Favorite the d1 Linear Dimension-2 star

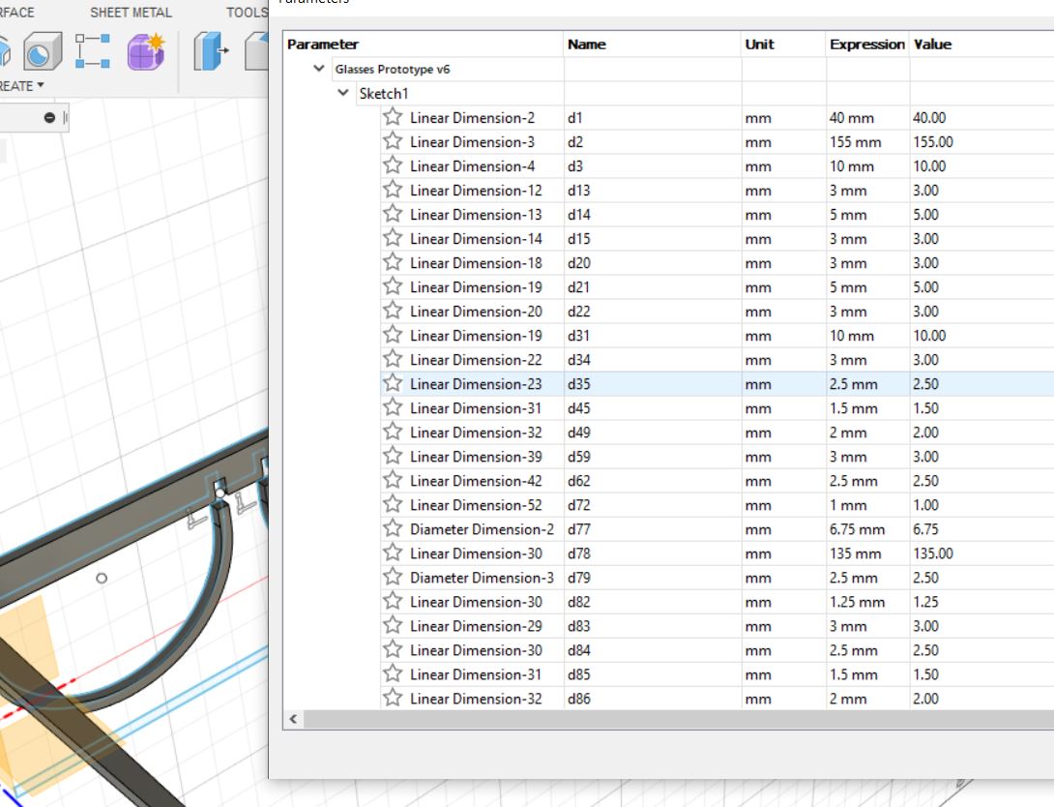click(393, 117)
